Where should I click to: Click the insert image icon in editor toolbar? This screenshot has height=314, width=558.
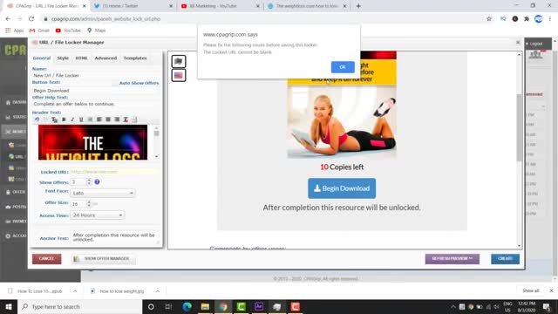pos(134,119)
